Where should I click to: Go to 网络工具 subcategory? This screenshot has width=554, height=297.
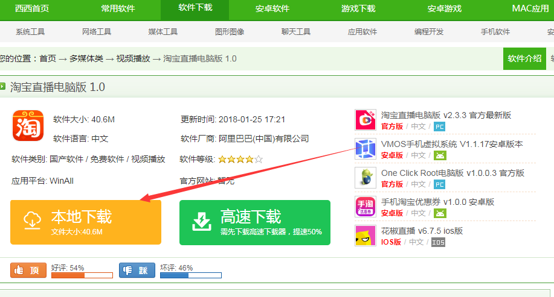tap(97, 32)
